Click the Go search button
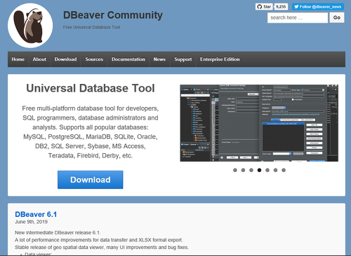This screenshot has width=351, height=256. [x=337, y=17]
